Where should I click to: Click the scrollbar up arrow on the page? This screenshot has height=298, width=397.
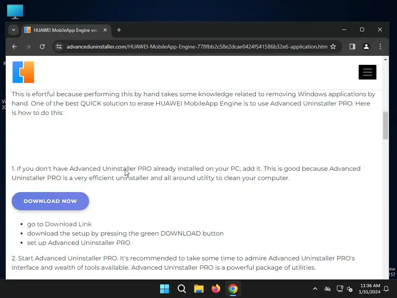[385, 59]
